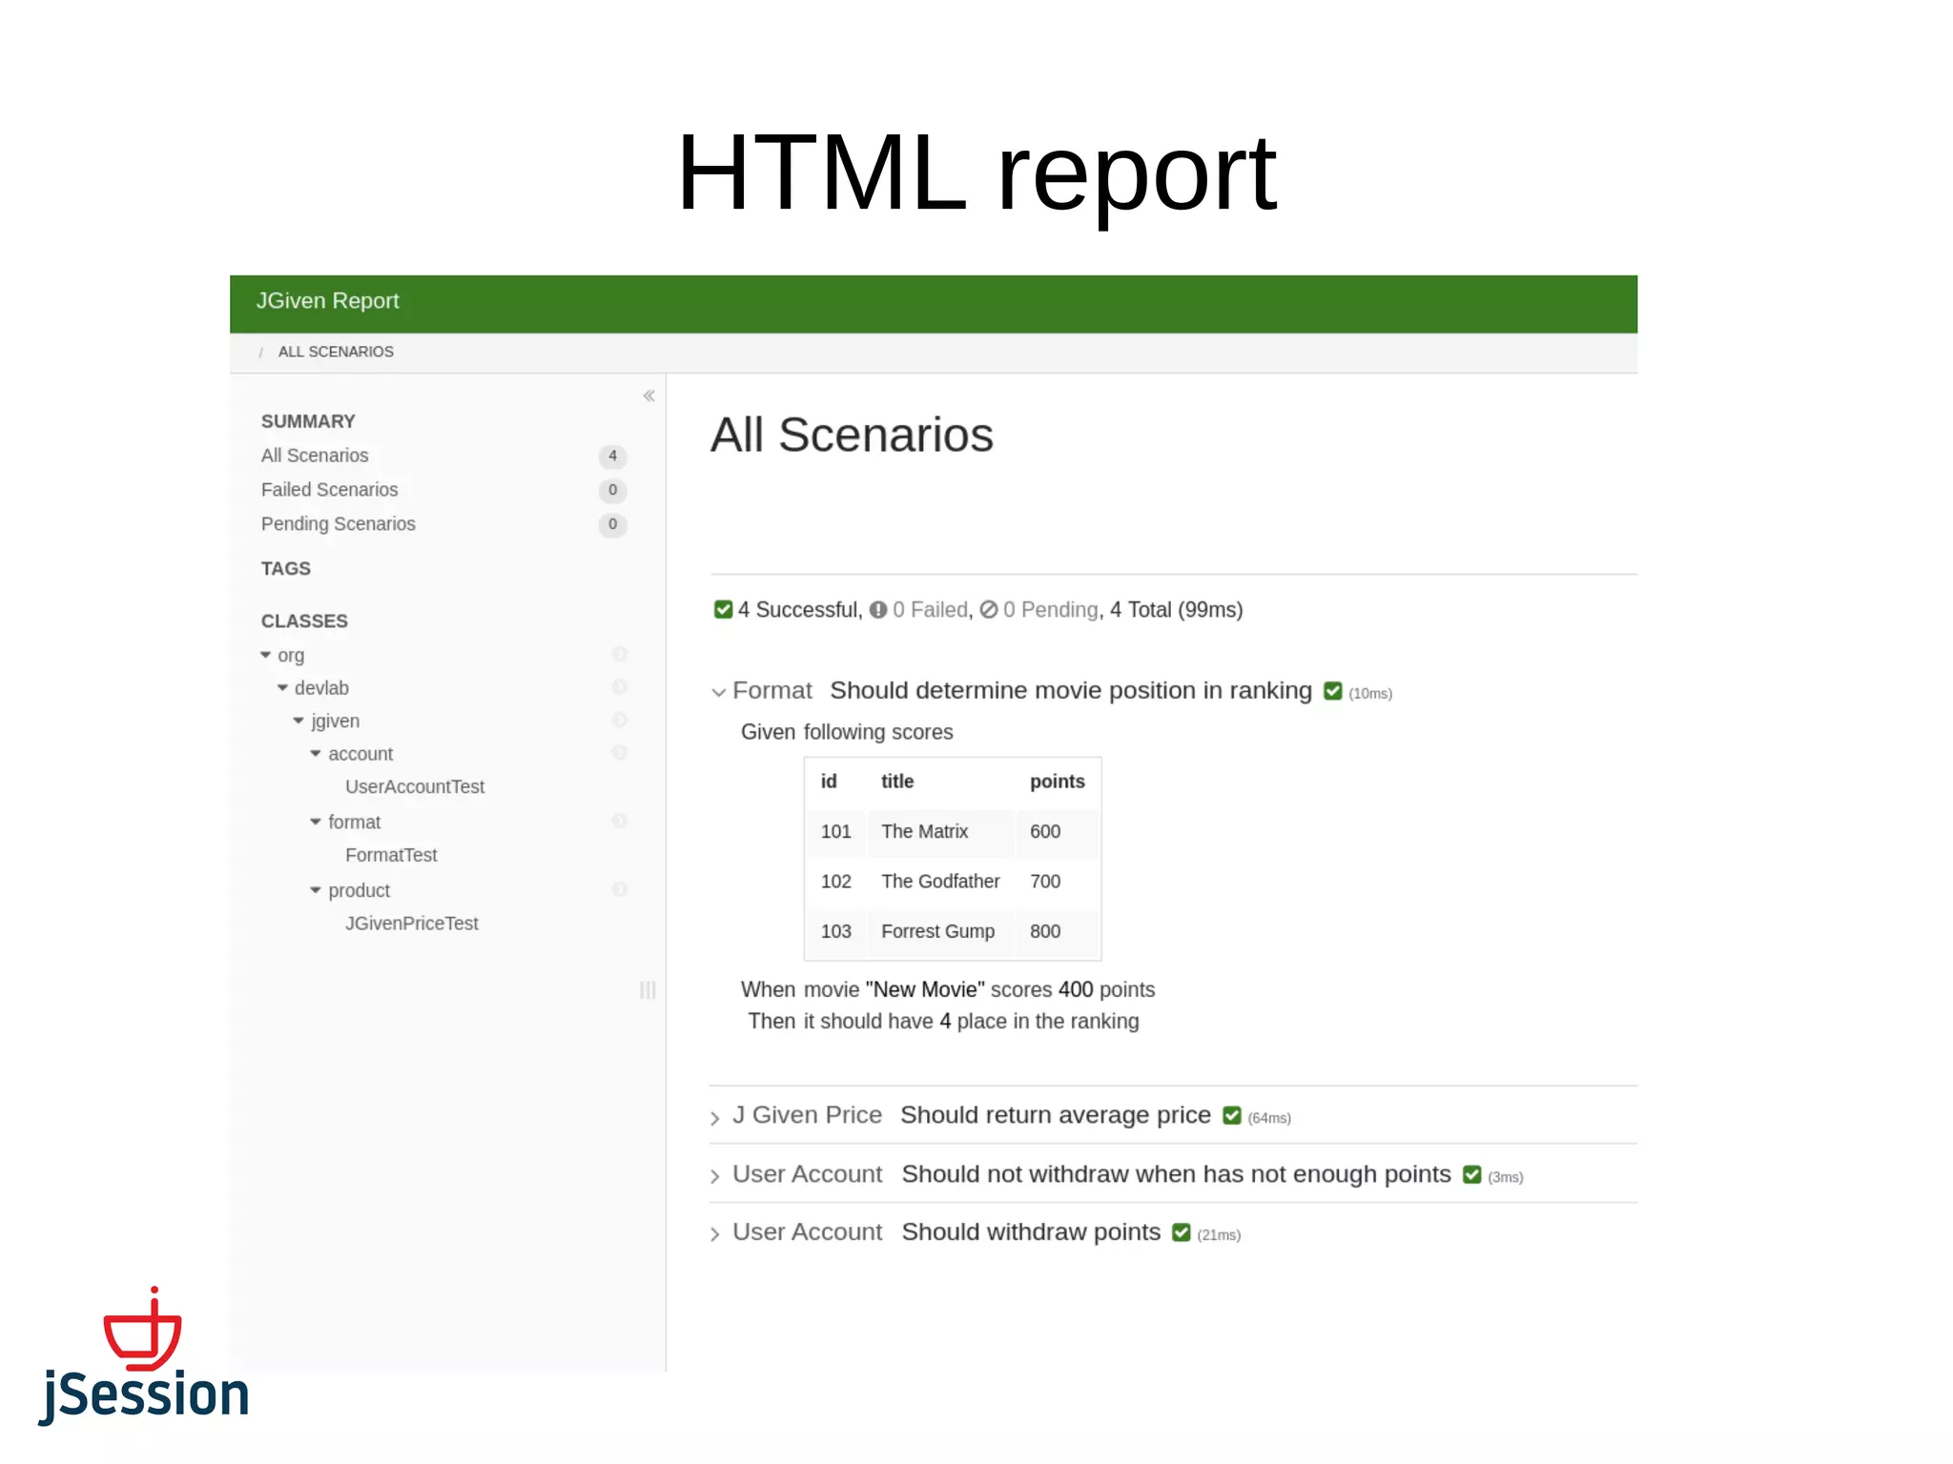This screenshot has width=1953, height=1464.
Task: Click the (64ms) duration label
Action: tap(1269, 1118)
